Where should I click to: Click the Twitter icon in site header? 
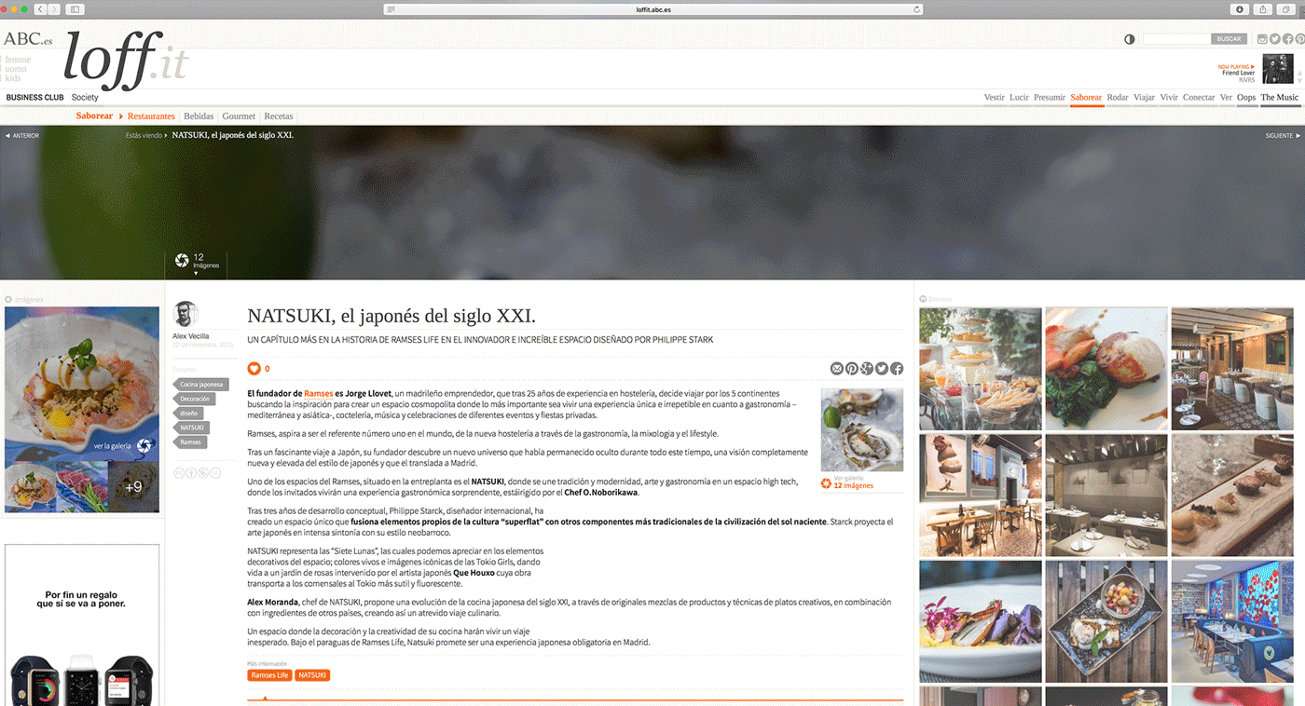coord(1275,39)
